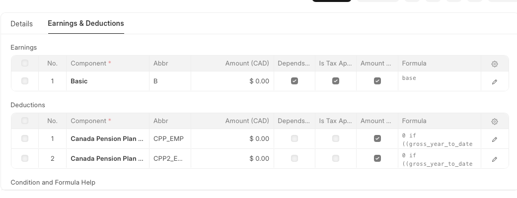The image size is (517, 198).
Task: Select all rows in Deductions table
Action: tap(25, 121)
